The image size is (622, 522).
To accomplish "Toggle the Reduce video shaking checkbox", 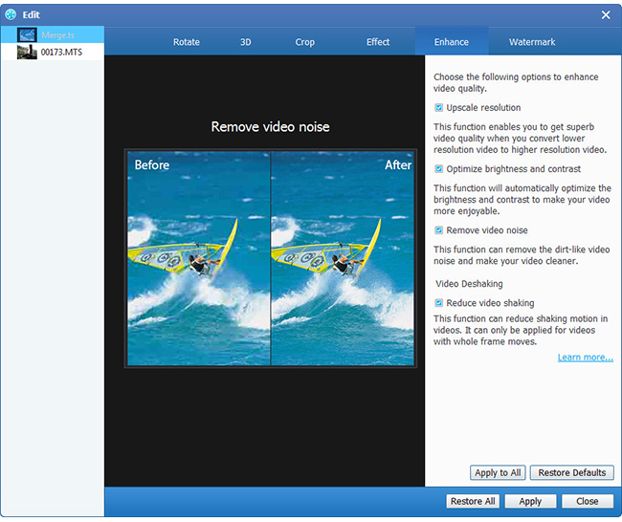I will point(439,303).
